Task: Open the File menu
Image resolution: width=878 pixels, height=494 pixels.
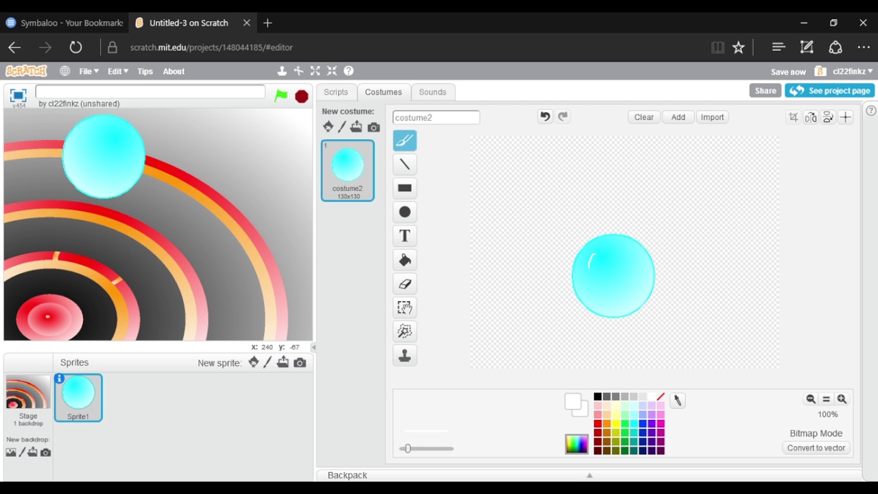Action: (x=88, y=71)
